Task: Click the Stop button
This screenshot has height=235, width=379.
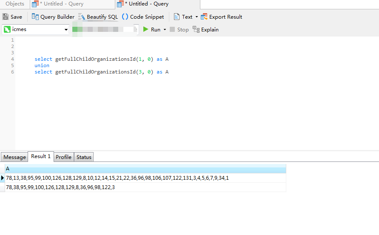Action: (x=179, y=29)
